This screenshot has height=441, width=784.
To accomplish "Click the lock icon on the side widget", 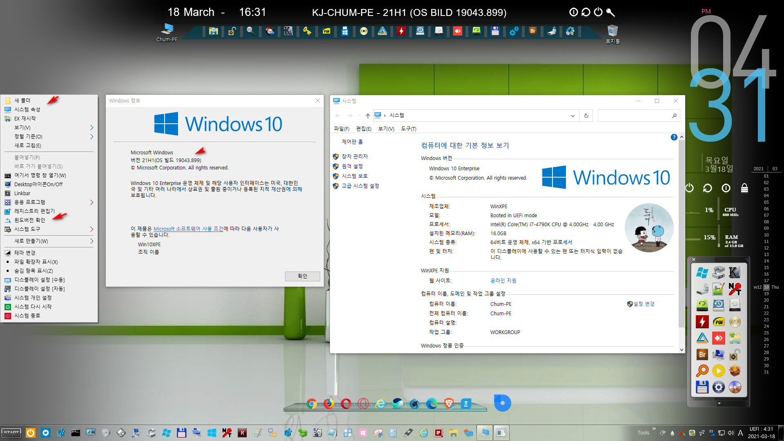I will 744,188.
